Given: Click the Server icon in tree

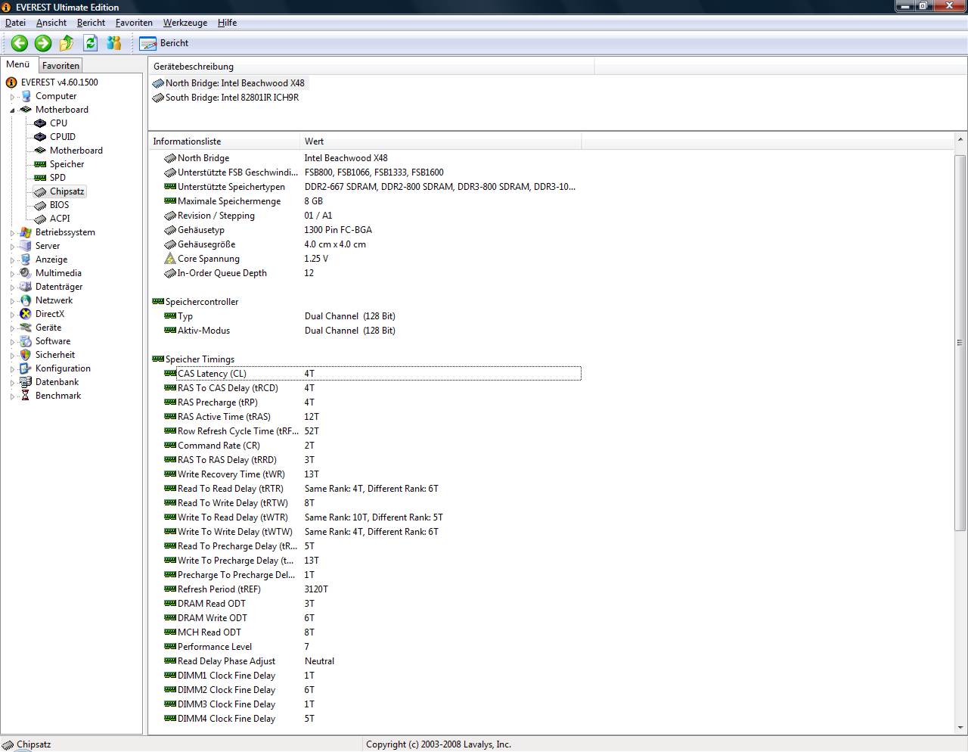Looking at the screenshot, I should (26, 246).
